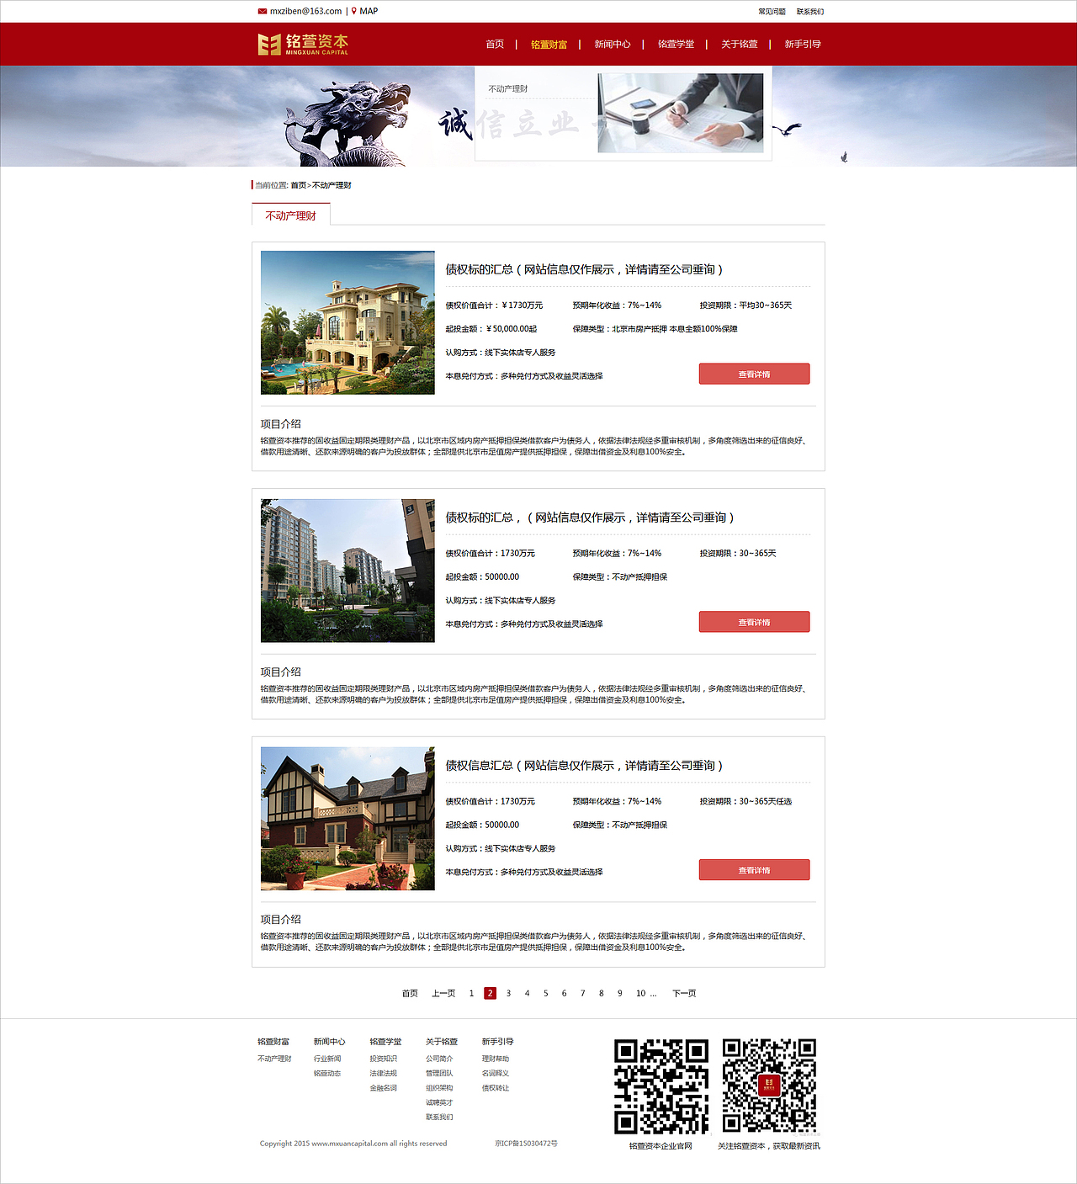Click the QR code with red logo center

[769, 1086]
